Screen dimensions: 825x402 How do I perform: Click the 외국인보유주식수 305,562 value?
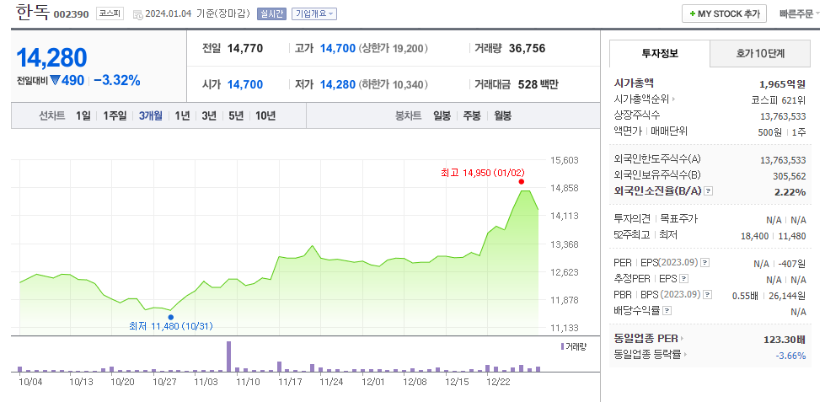coord(790,176)
